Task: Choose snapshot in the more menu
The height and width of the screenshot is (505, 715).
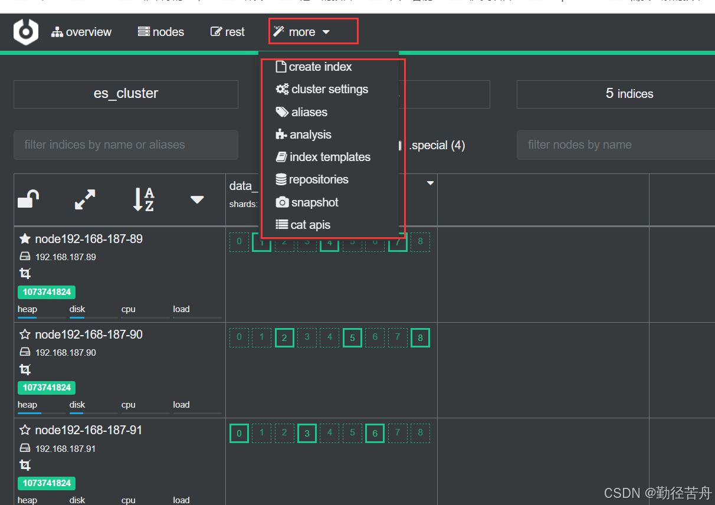Action: click(307, 202)
